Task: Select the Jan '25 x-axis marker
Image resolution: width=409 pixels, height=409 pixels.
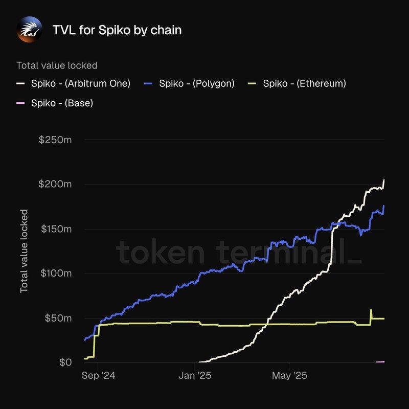Action: (195, 376)
